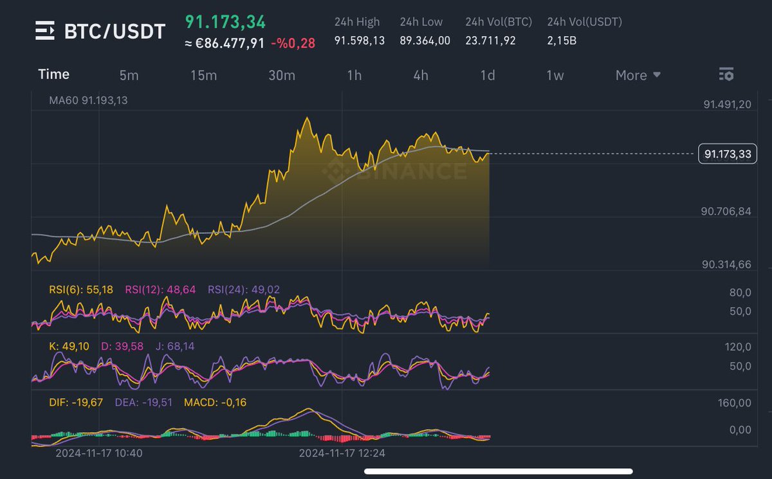The image size is (772, 479).
Task: Switch to the 1d interval
Action: pyautogui.click(x=488, y=75)
